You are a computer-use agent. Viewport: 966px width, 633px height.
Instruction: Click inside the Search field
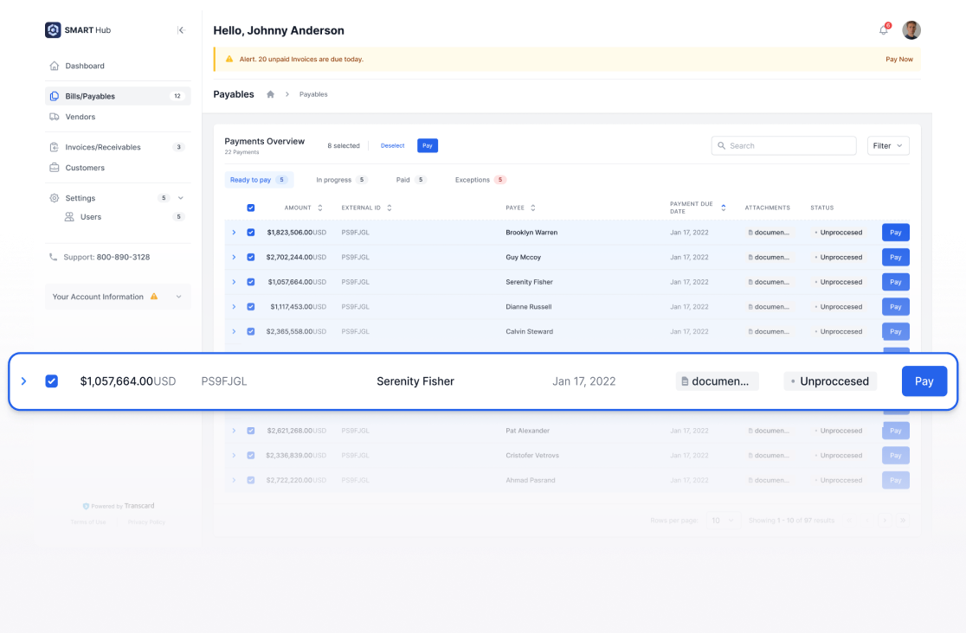click(783, 145)
